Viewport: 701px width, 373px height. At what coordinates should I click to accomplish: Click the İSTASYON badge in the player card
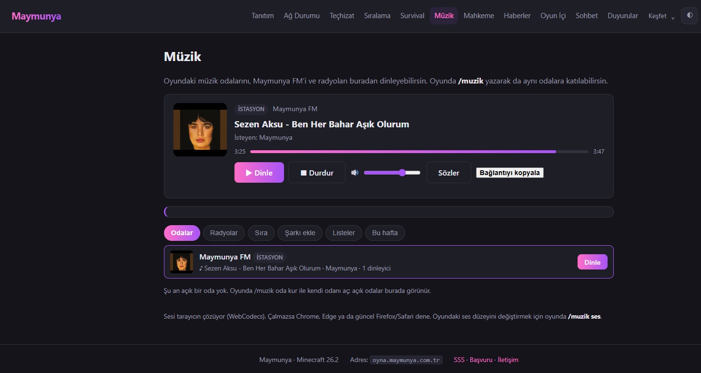pyautogui.click(x=251, y=109)
